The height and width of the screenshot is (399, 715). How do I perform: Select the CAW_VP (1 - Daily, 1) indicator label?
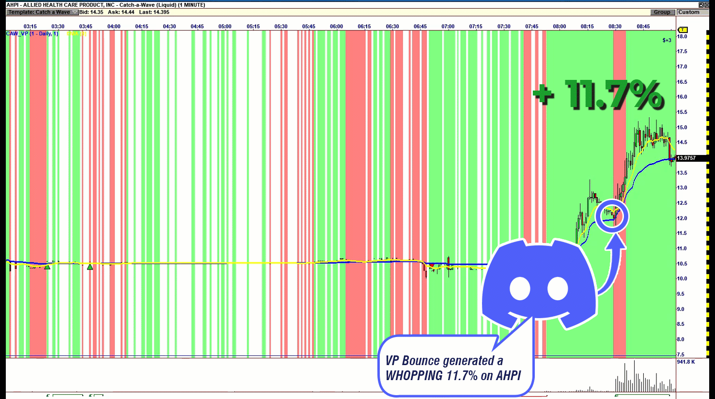click(32, 34)
